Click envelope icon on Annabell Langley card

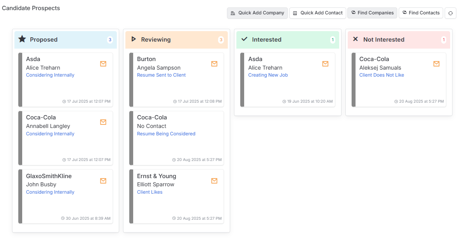coord(103,122)
